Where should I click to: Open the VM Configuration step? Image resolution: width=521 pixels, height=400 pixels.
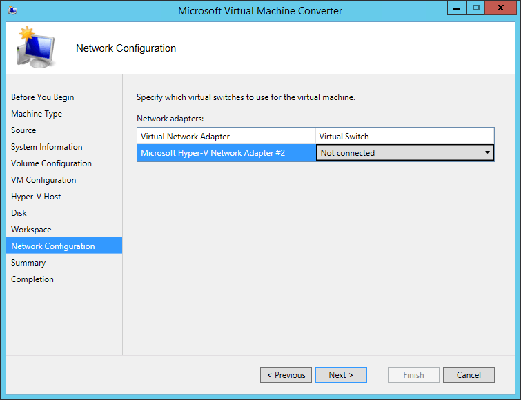click(x=43, y=180)
